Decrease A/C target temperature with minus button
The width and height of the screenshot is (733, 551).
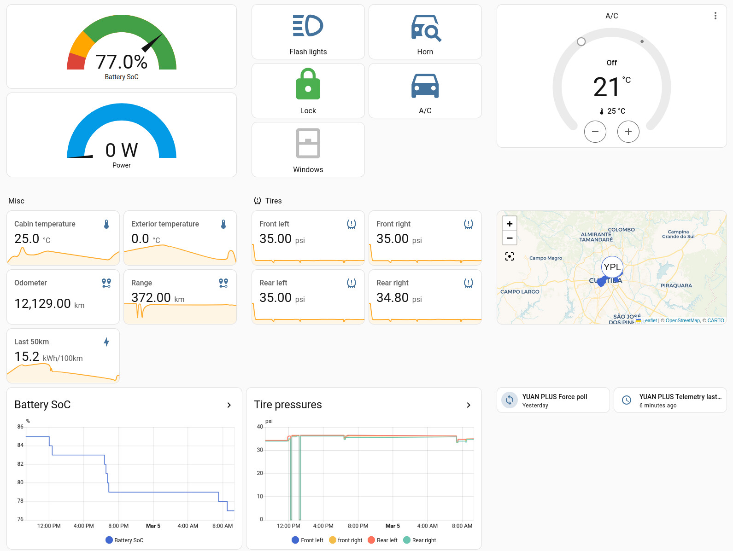click(x=595, y=132)
